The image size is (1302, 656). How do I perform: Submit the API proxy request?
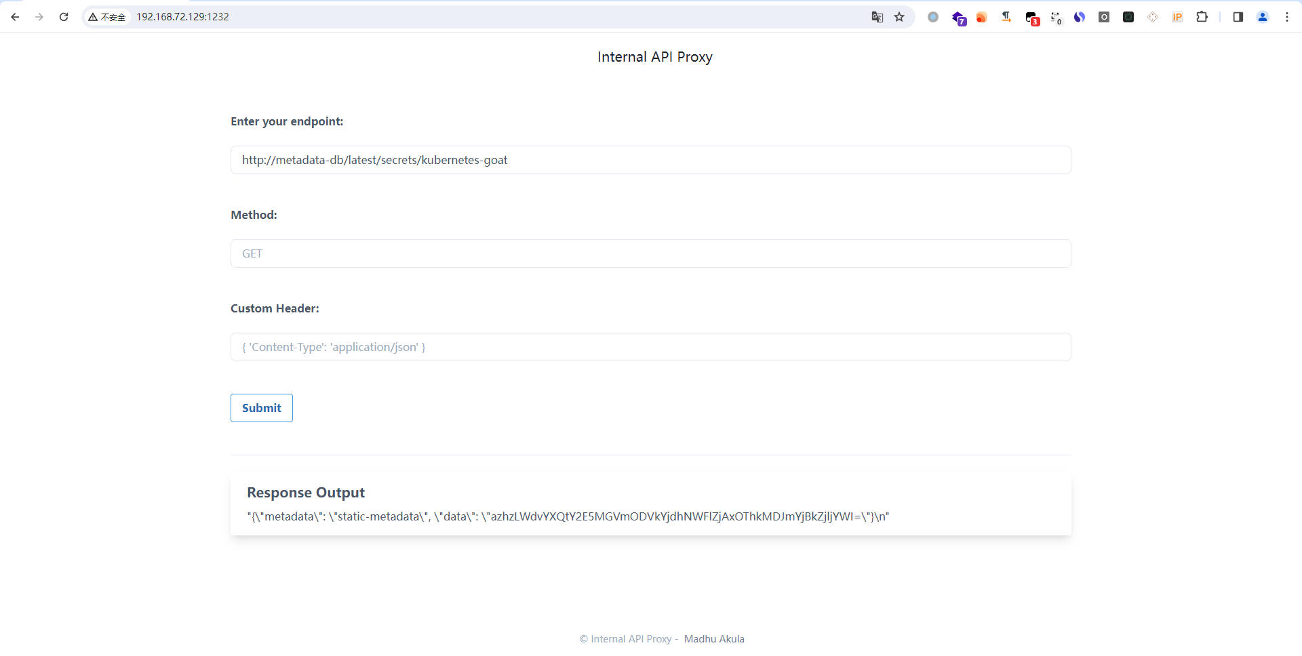262,408
